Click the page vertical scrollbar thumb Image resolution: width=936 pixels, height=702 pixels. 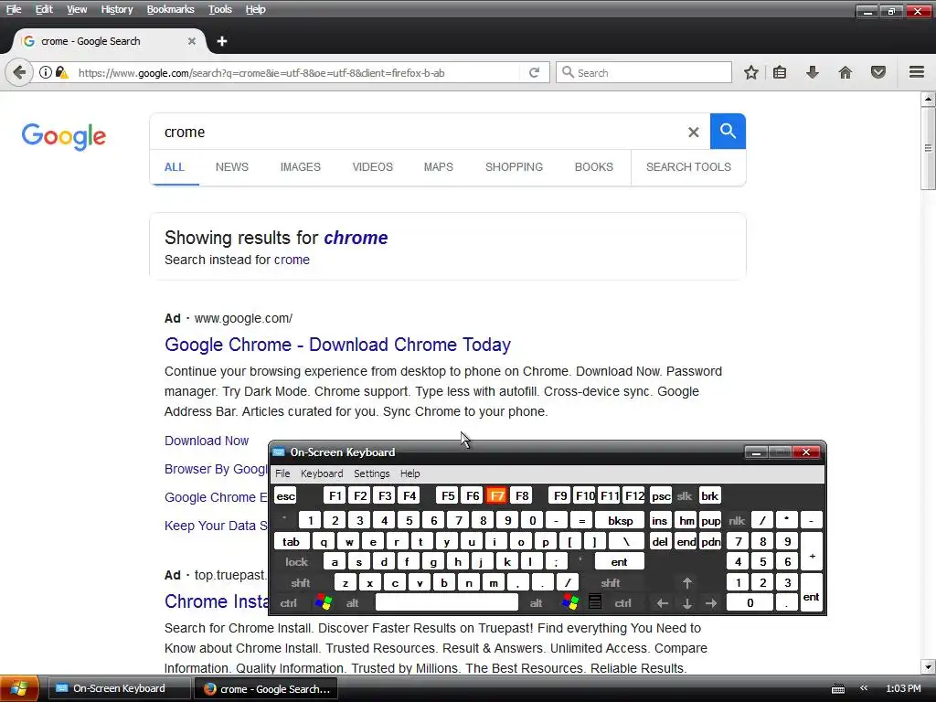click(928, 148)
